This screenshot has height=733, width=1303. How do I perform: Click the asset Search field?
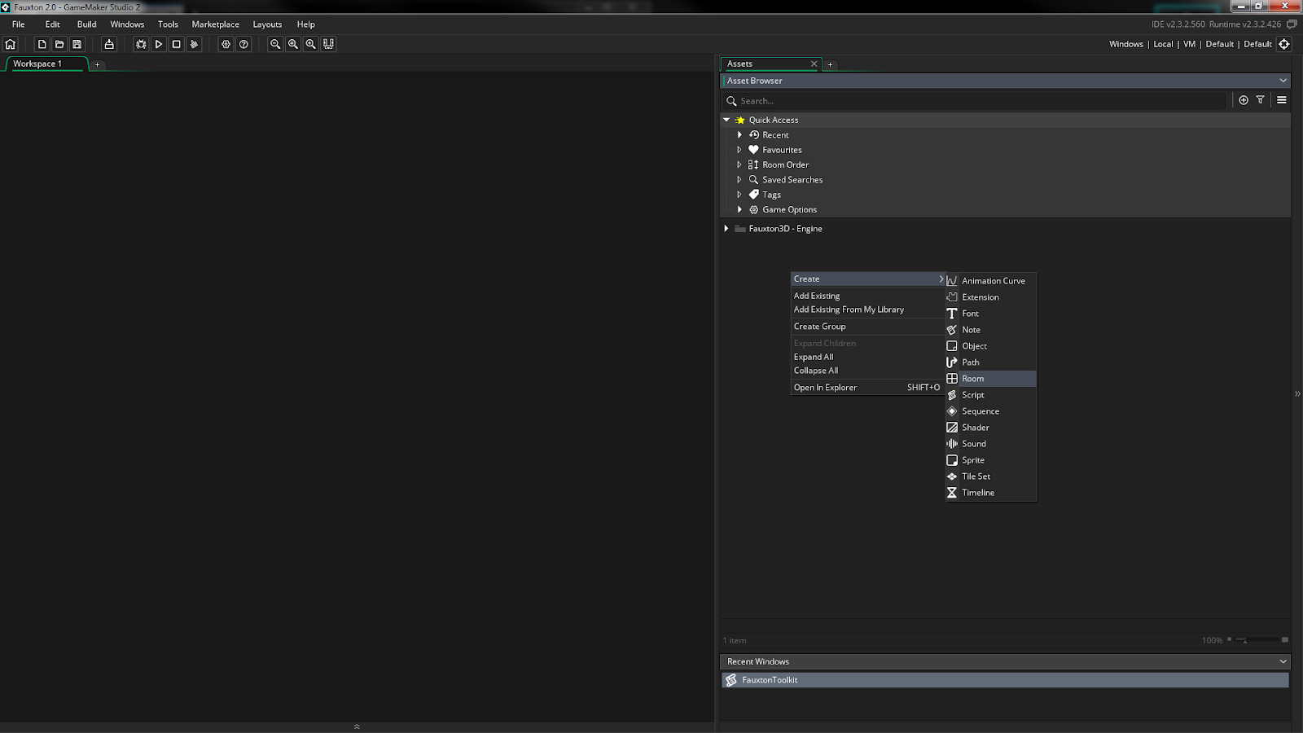[975, 101]
